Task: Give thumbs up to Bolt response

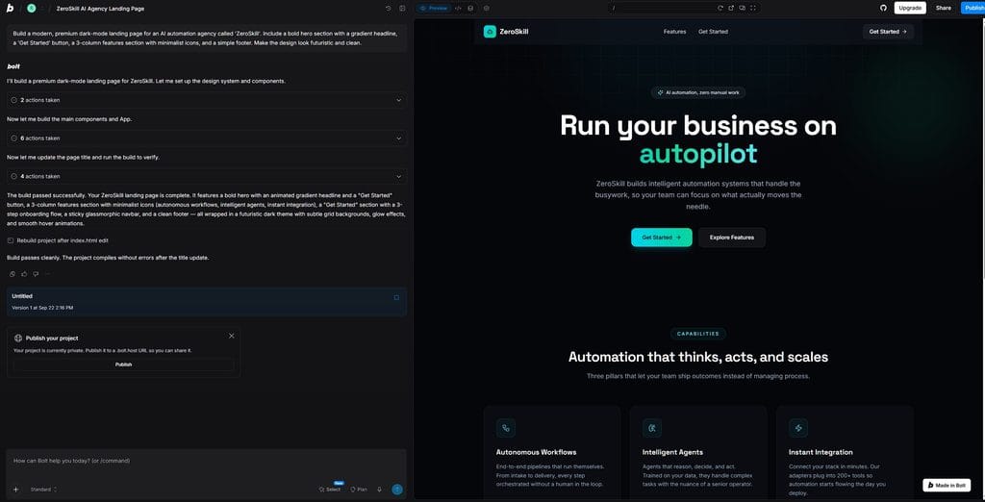Action: 24,274
